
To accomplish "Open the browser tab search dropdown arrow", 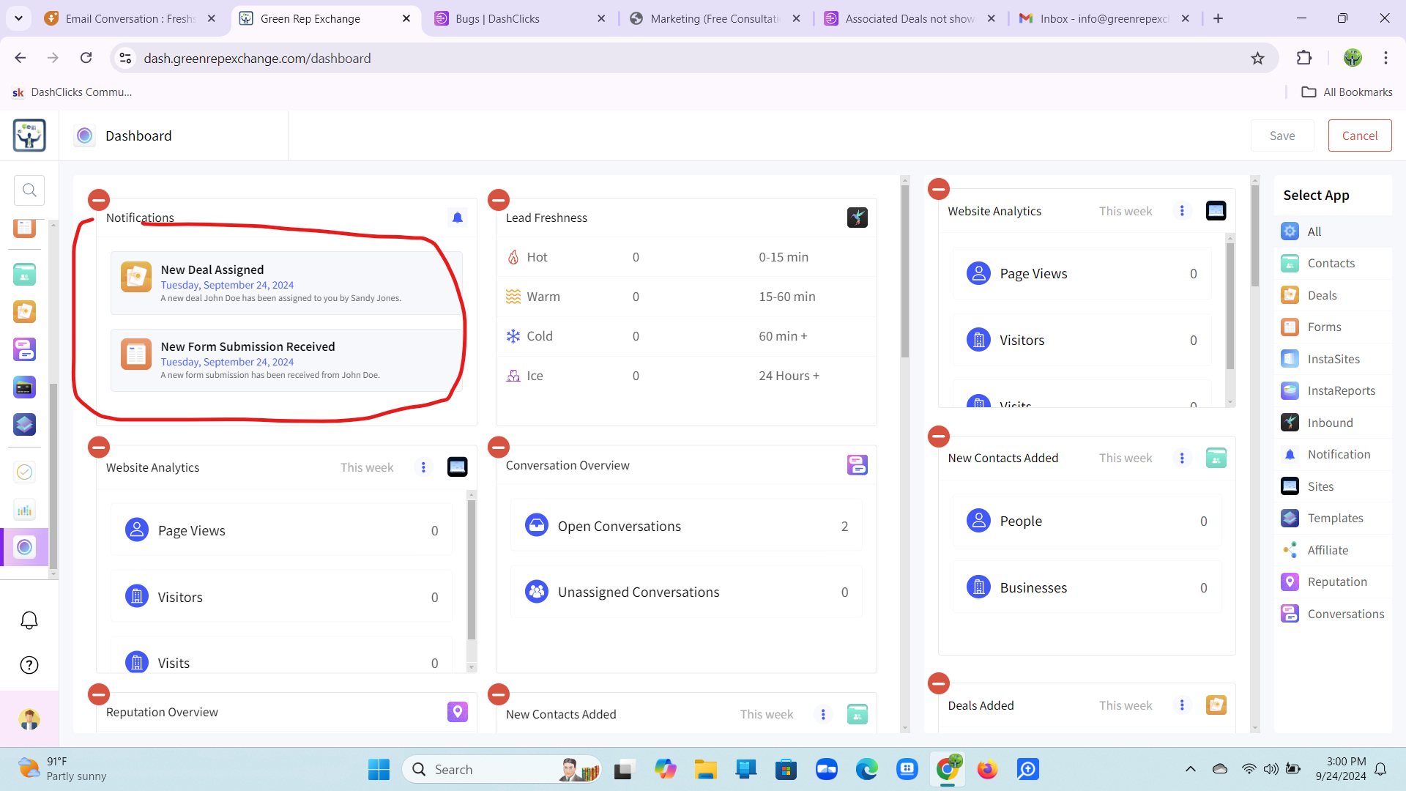I will point(18,18).
